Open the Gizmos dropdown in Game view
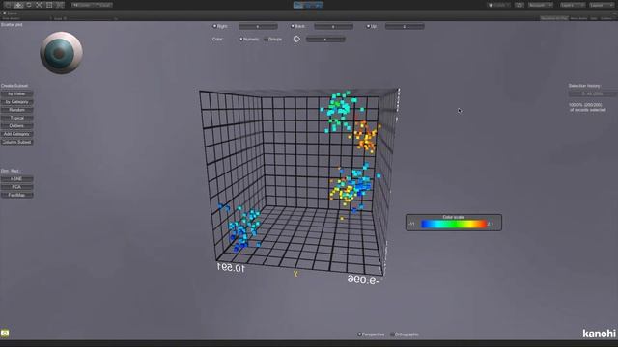 [607, 18]
